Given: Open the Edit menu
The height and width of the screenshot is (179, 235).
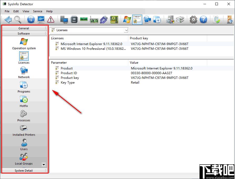Looking at the screenshot, I should click(x=16, y=11).
